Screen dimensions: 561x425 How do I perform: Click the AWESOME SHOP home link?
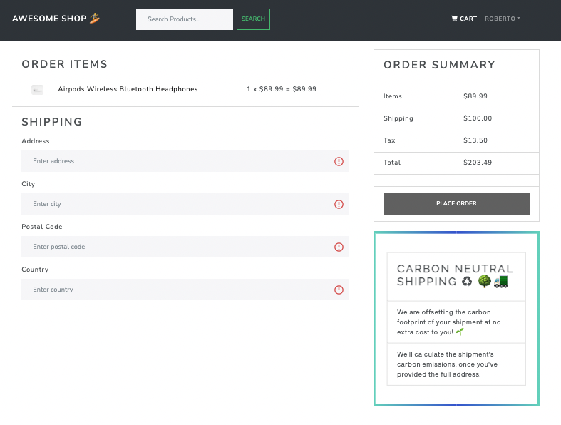pyautogui.click(x=56, y=19)
